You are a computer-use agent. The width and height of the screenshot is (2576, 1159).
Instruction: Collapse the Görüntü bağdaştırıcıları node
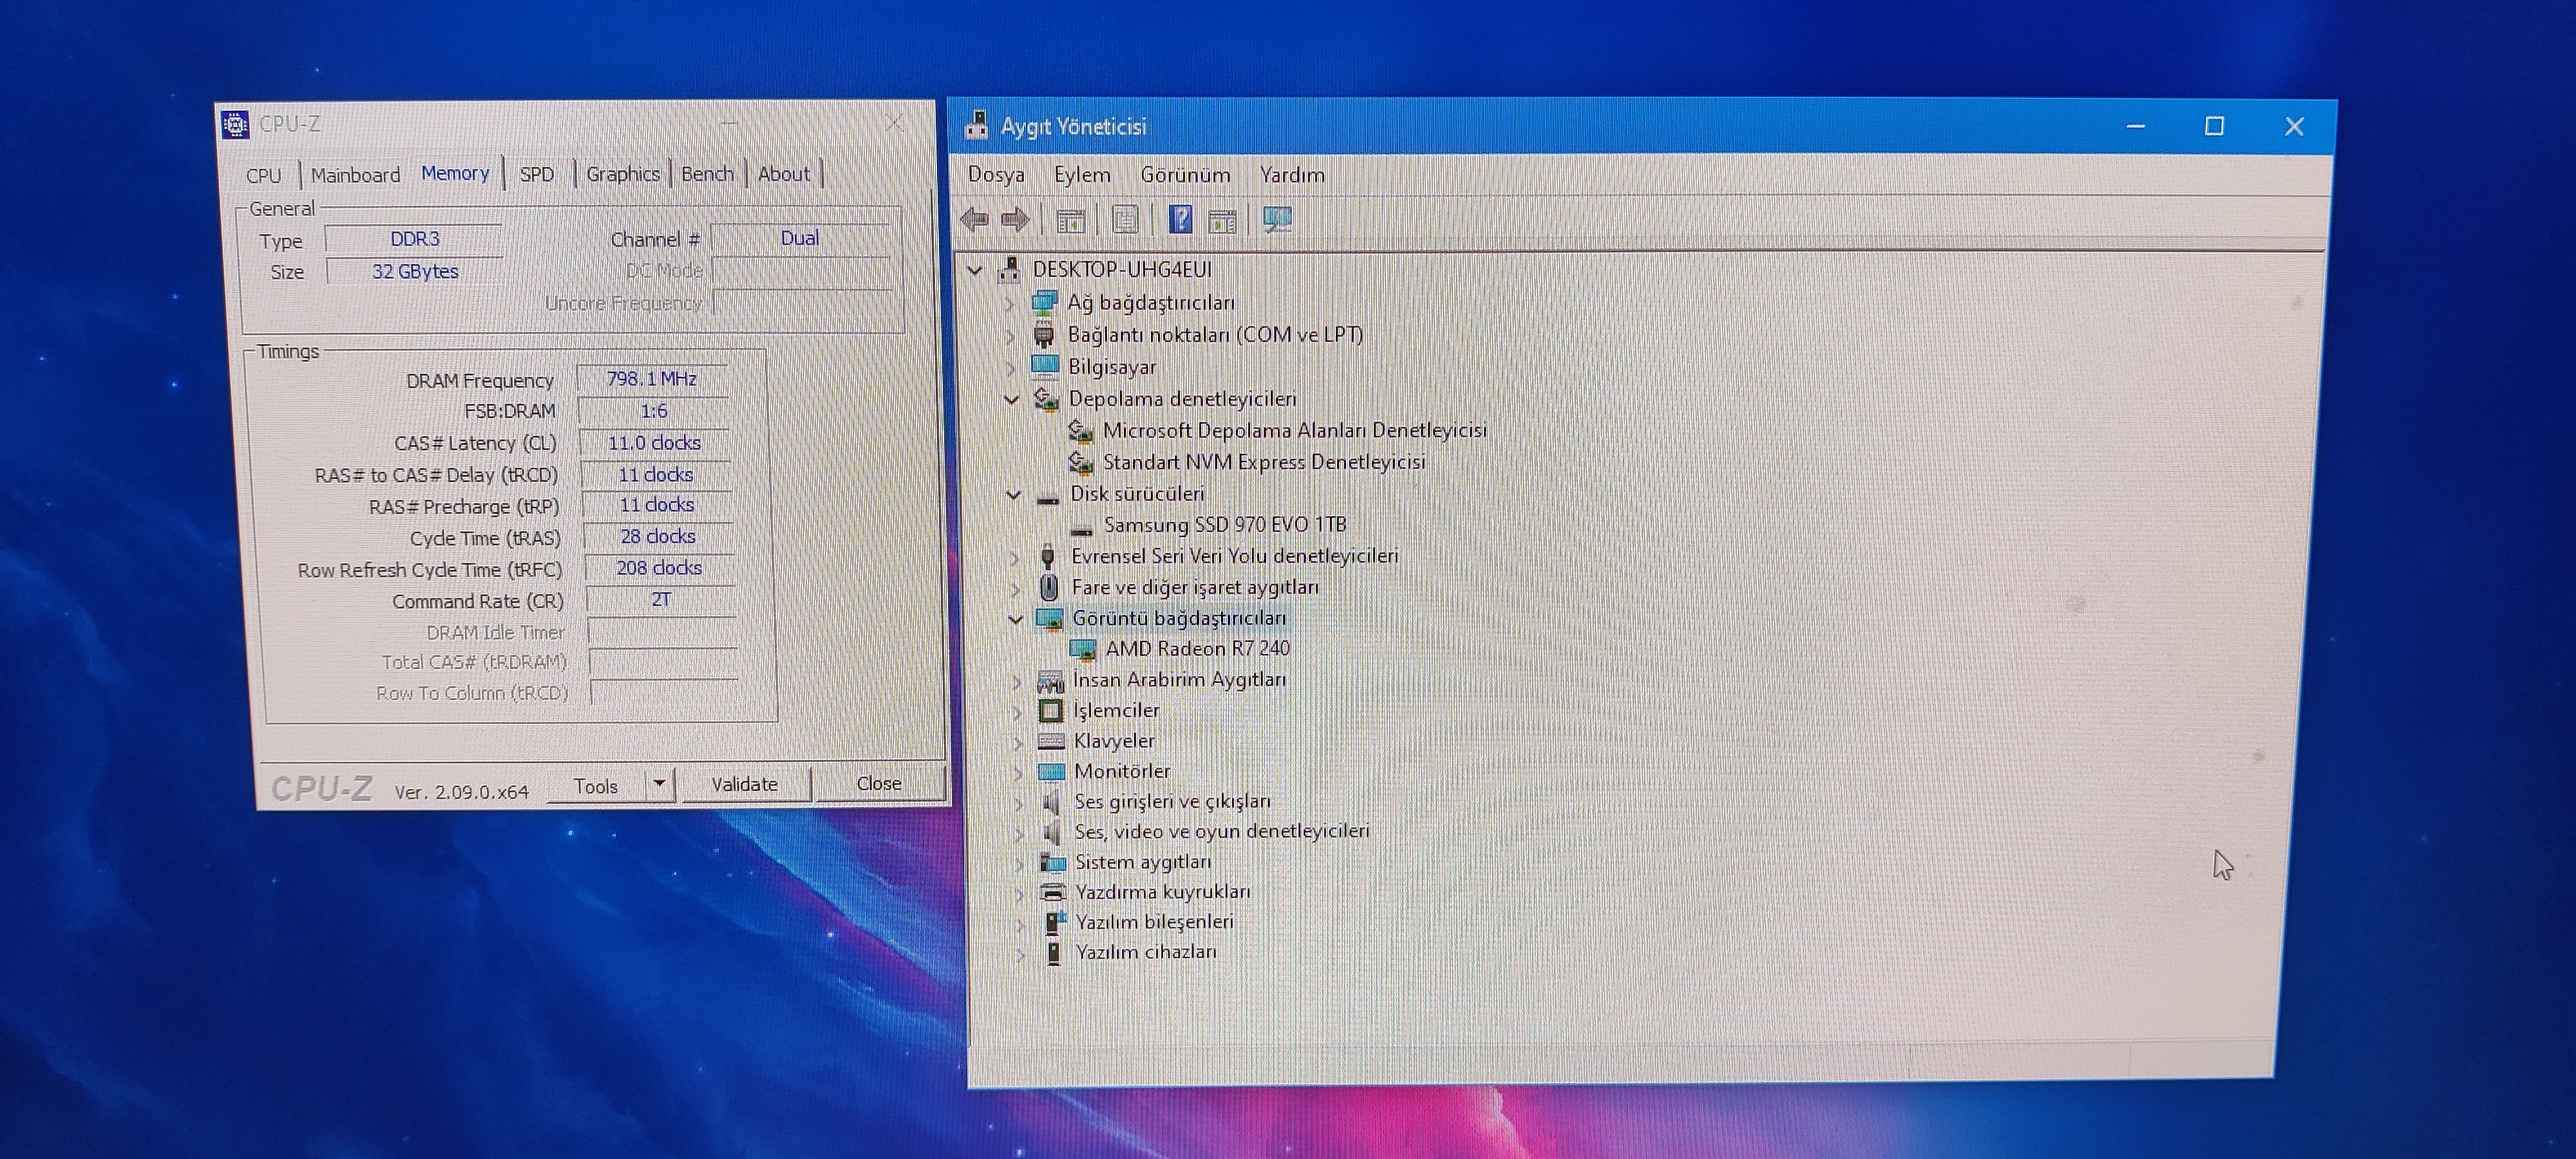pos(1015,619)
